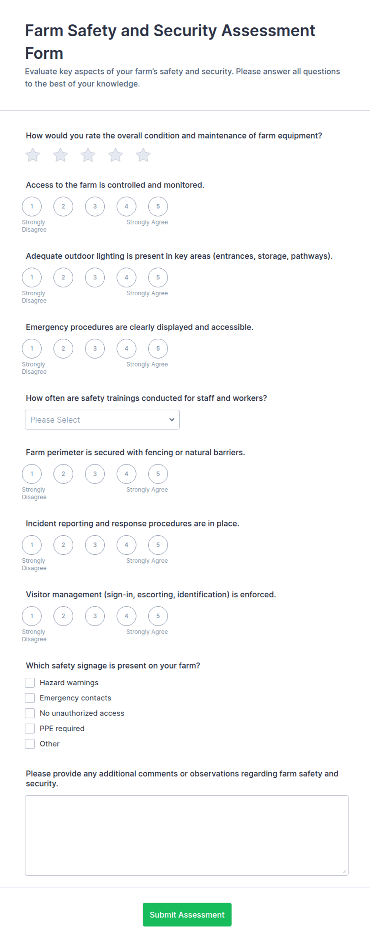Open the safety trainings frequency dropdown
370x946 pixels.
click(102, 420)
